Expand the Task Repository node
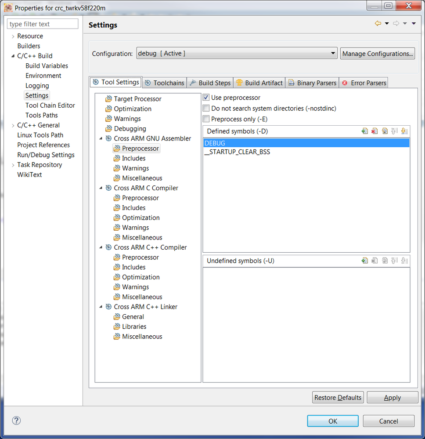Screen dimensions: 425x439 (13, 165)
